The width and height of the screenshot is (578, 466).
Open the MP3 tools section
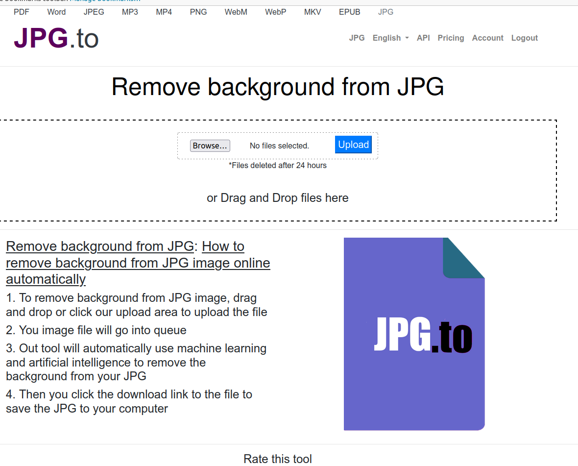pos(130,12)
